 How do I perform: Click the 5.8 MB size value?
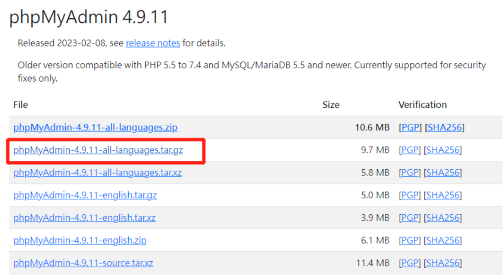pyautogui.click(x=375, y=173)
